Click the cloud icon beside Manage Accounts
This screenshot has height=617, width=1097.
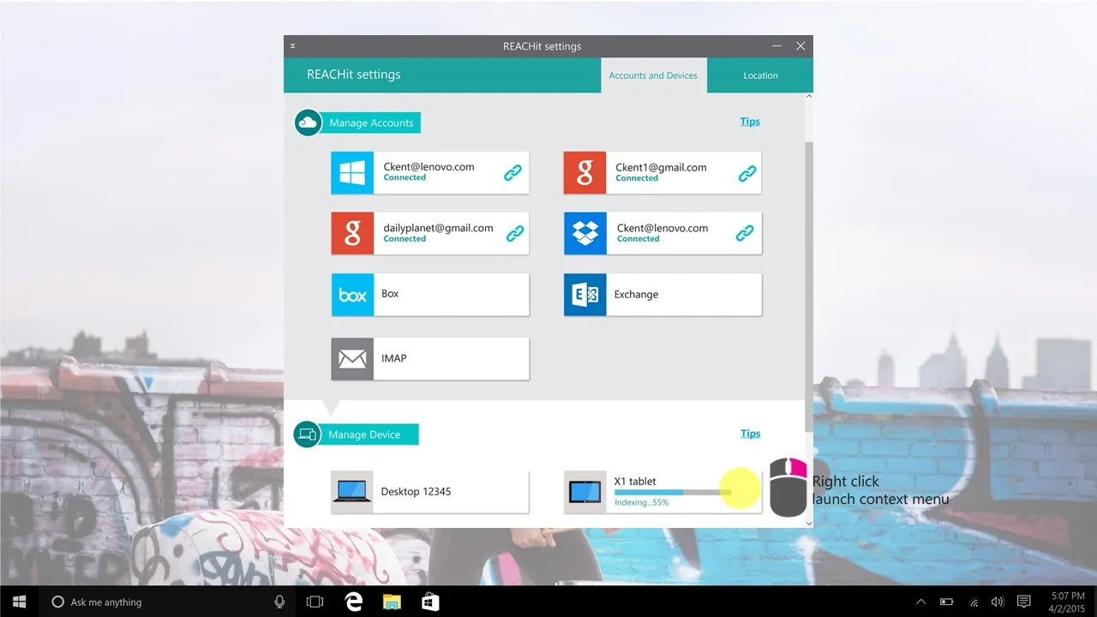308,123
